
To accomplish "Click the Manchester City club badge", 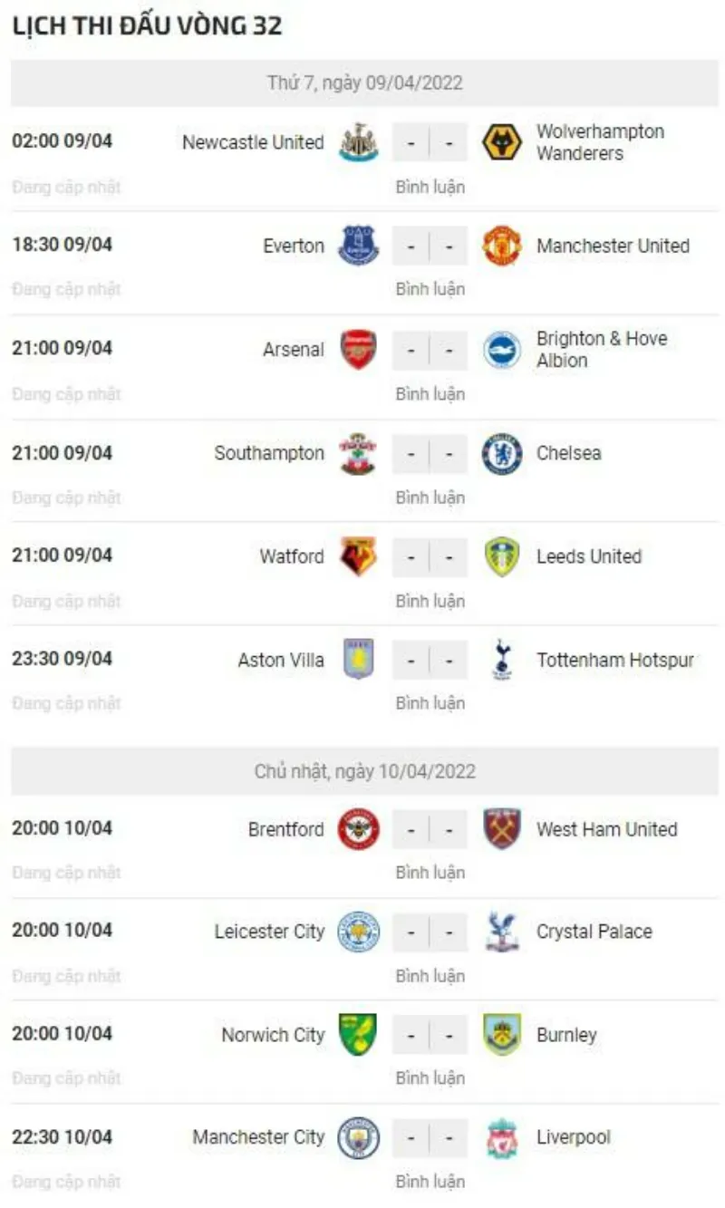I will [x=358, y=1137].
